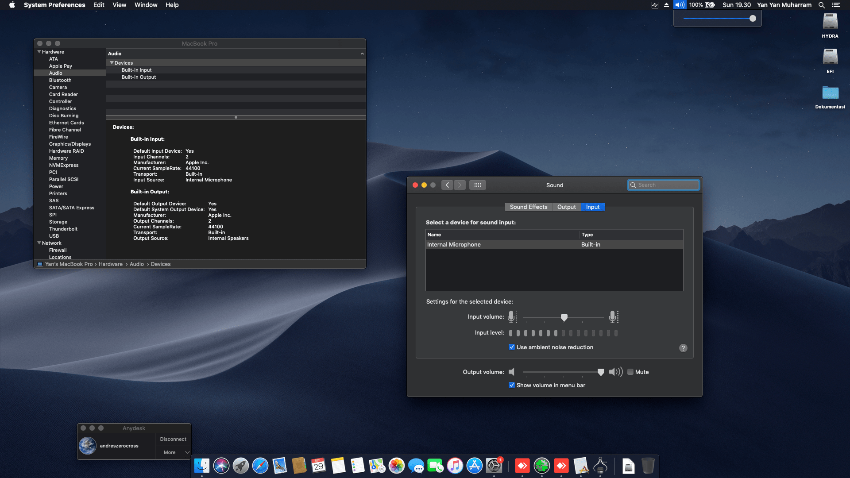Expand the Anydesk More dropdown
Image resolution: width=850 pixels, height=478 pixels.
(173, 452)
